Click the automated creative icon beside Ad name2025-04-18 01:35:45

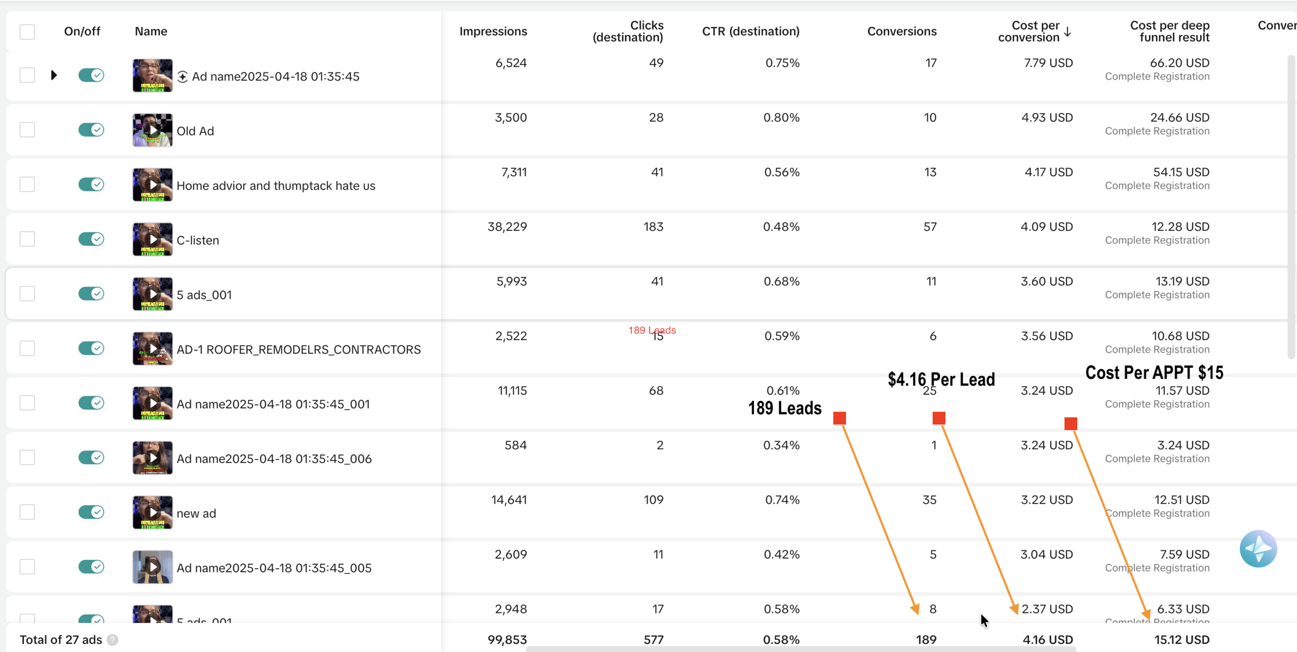pyautogui.click(x=183, y=76)
